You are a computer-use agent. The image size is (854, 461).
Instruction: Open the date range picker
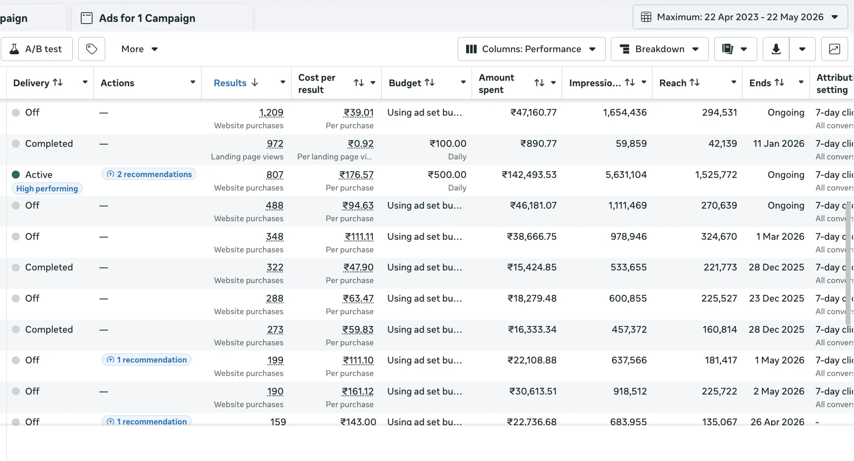click(x=740, y=17)
